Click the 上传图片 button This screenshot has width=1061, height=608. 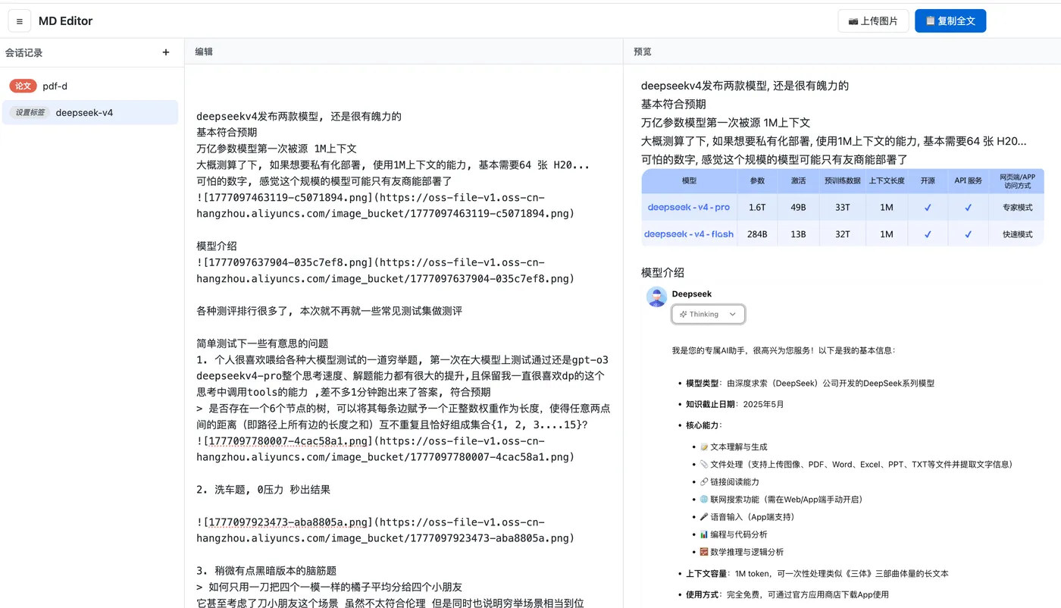873,21
